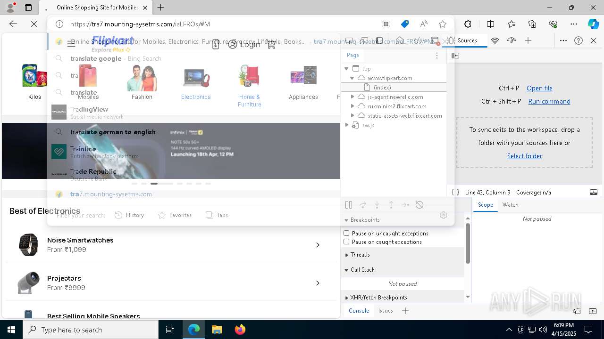The height and width of the screenshot is (339, 604).
Task: Open Edge Settings and more menu
Action: (574, 24)
